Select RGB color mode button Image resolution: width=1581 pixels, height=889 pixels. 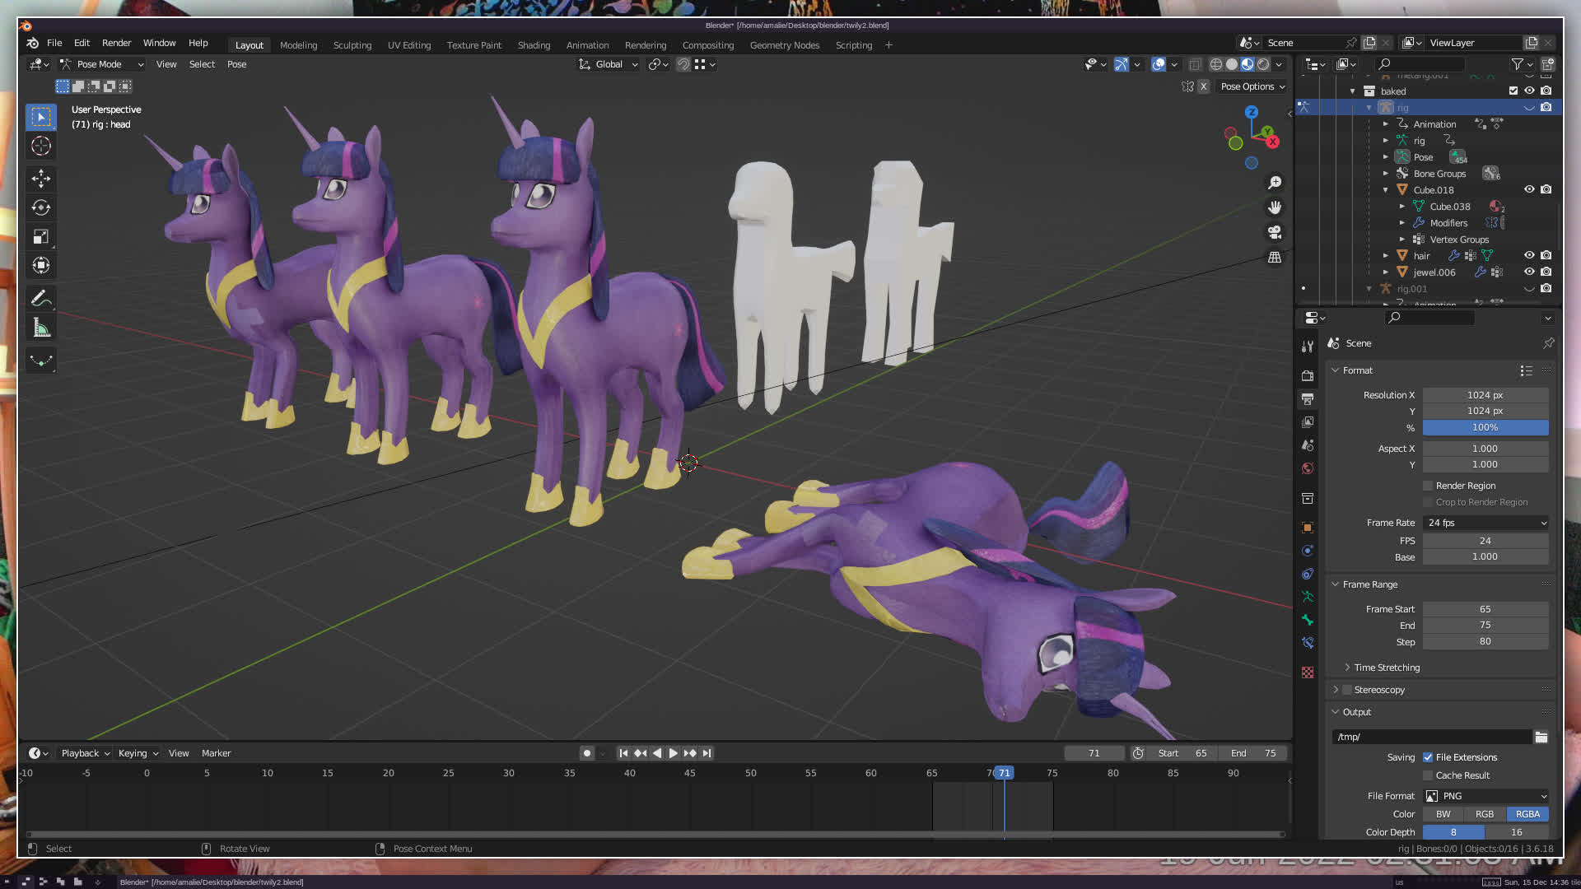point(1485,814)
